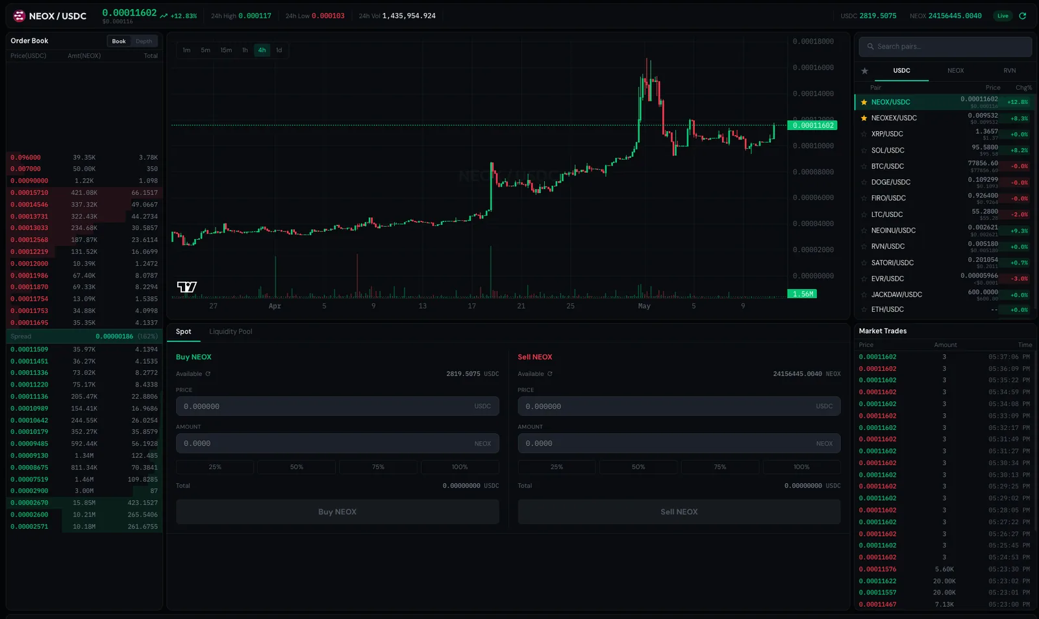Screen dimensions: 1039x619
Task: Switch pair list to RVN tab
Action: pyautogui.click(x=1009, y=71)
